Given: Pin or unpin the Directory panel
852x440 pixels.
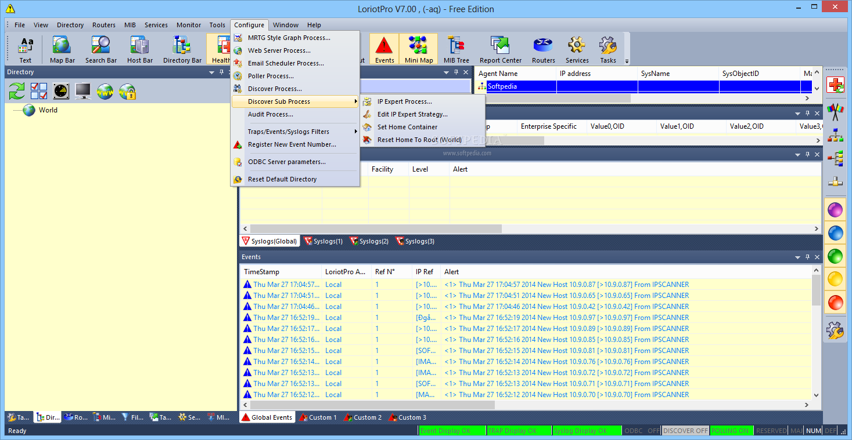Looking at the screenshot, I should [221, 72].
